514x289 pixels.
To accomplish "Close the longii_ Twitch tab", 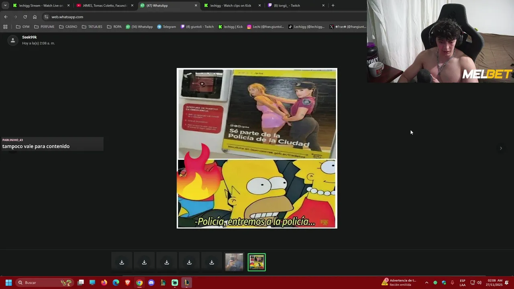I will (323, 6).
